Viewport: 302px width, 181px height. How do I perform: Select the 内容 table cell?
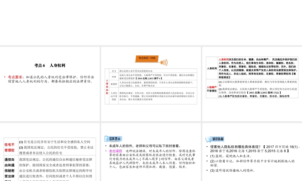(x=114, y=77)
